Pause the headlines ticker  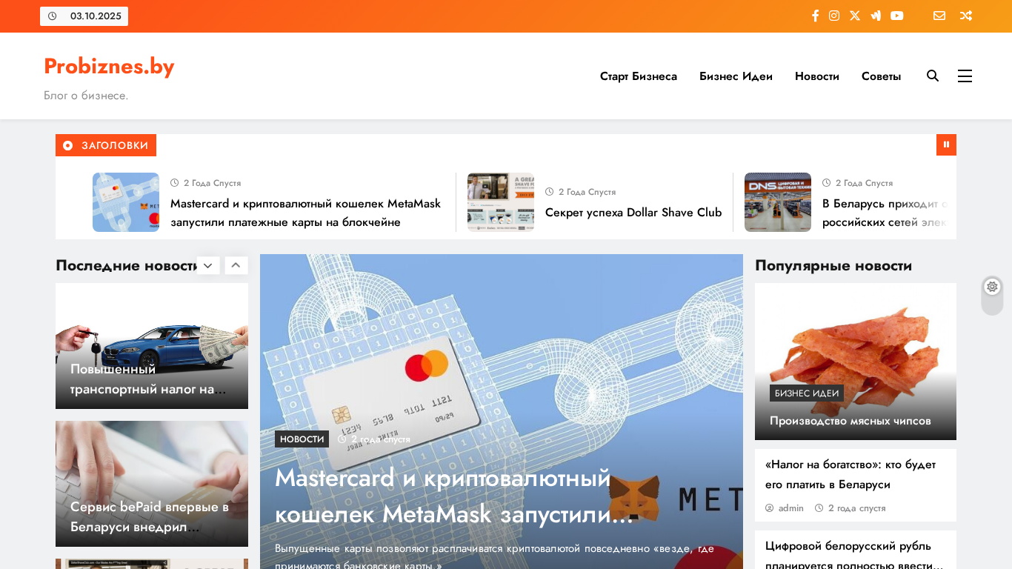(946, 144)
